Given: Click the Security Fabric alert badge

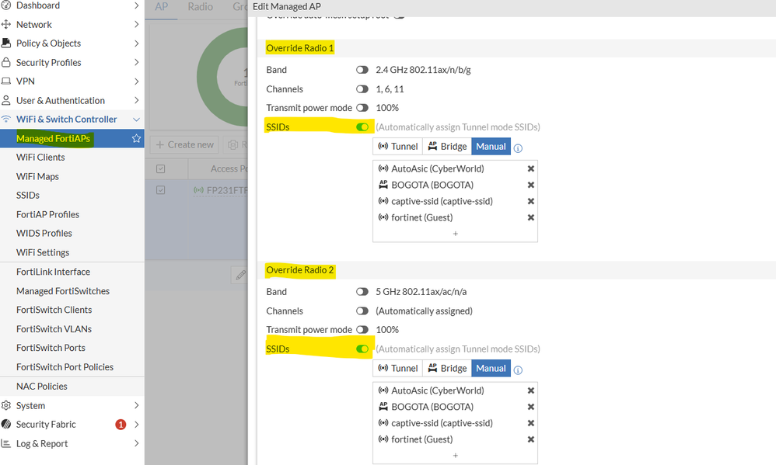Looking at the screenshot, I should tap(121, 425).
